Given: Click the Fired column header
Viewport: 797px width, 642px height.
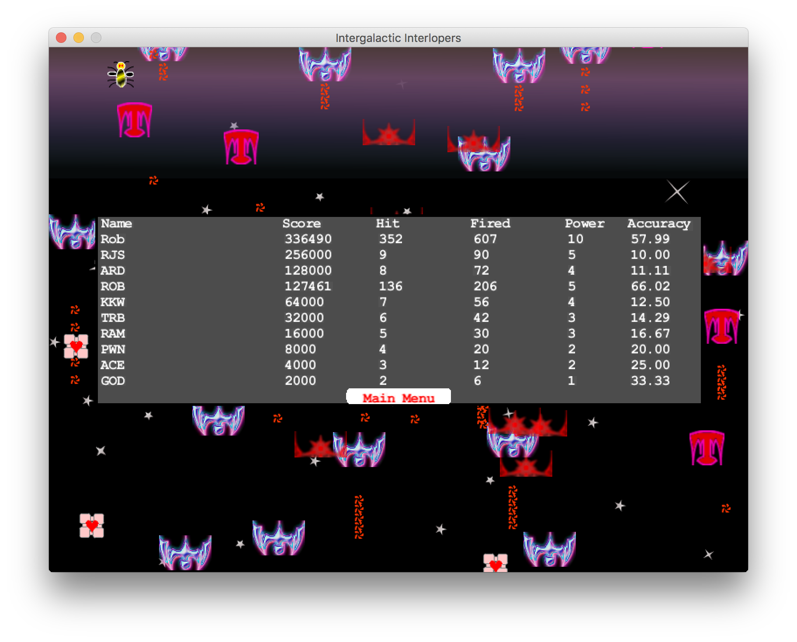Looking at the screenshot, I should click(x=490, y=223).
